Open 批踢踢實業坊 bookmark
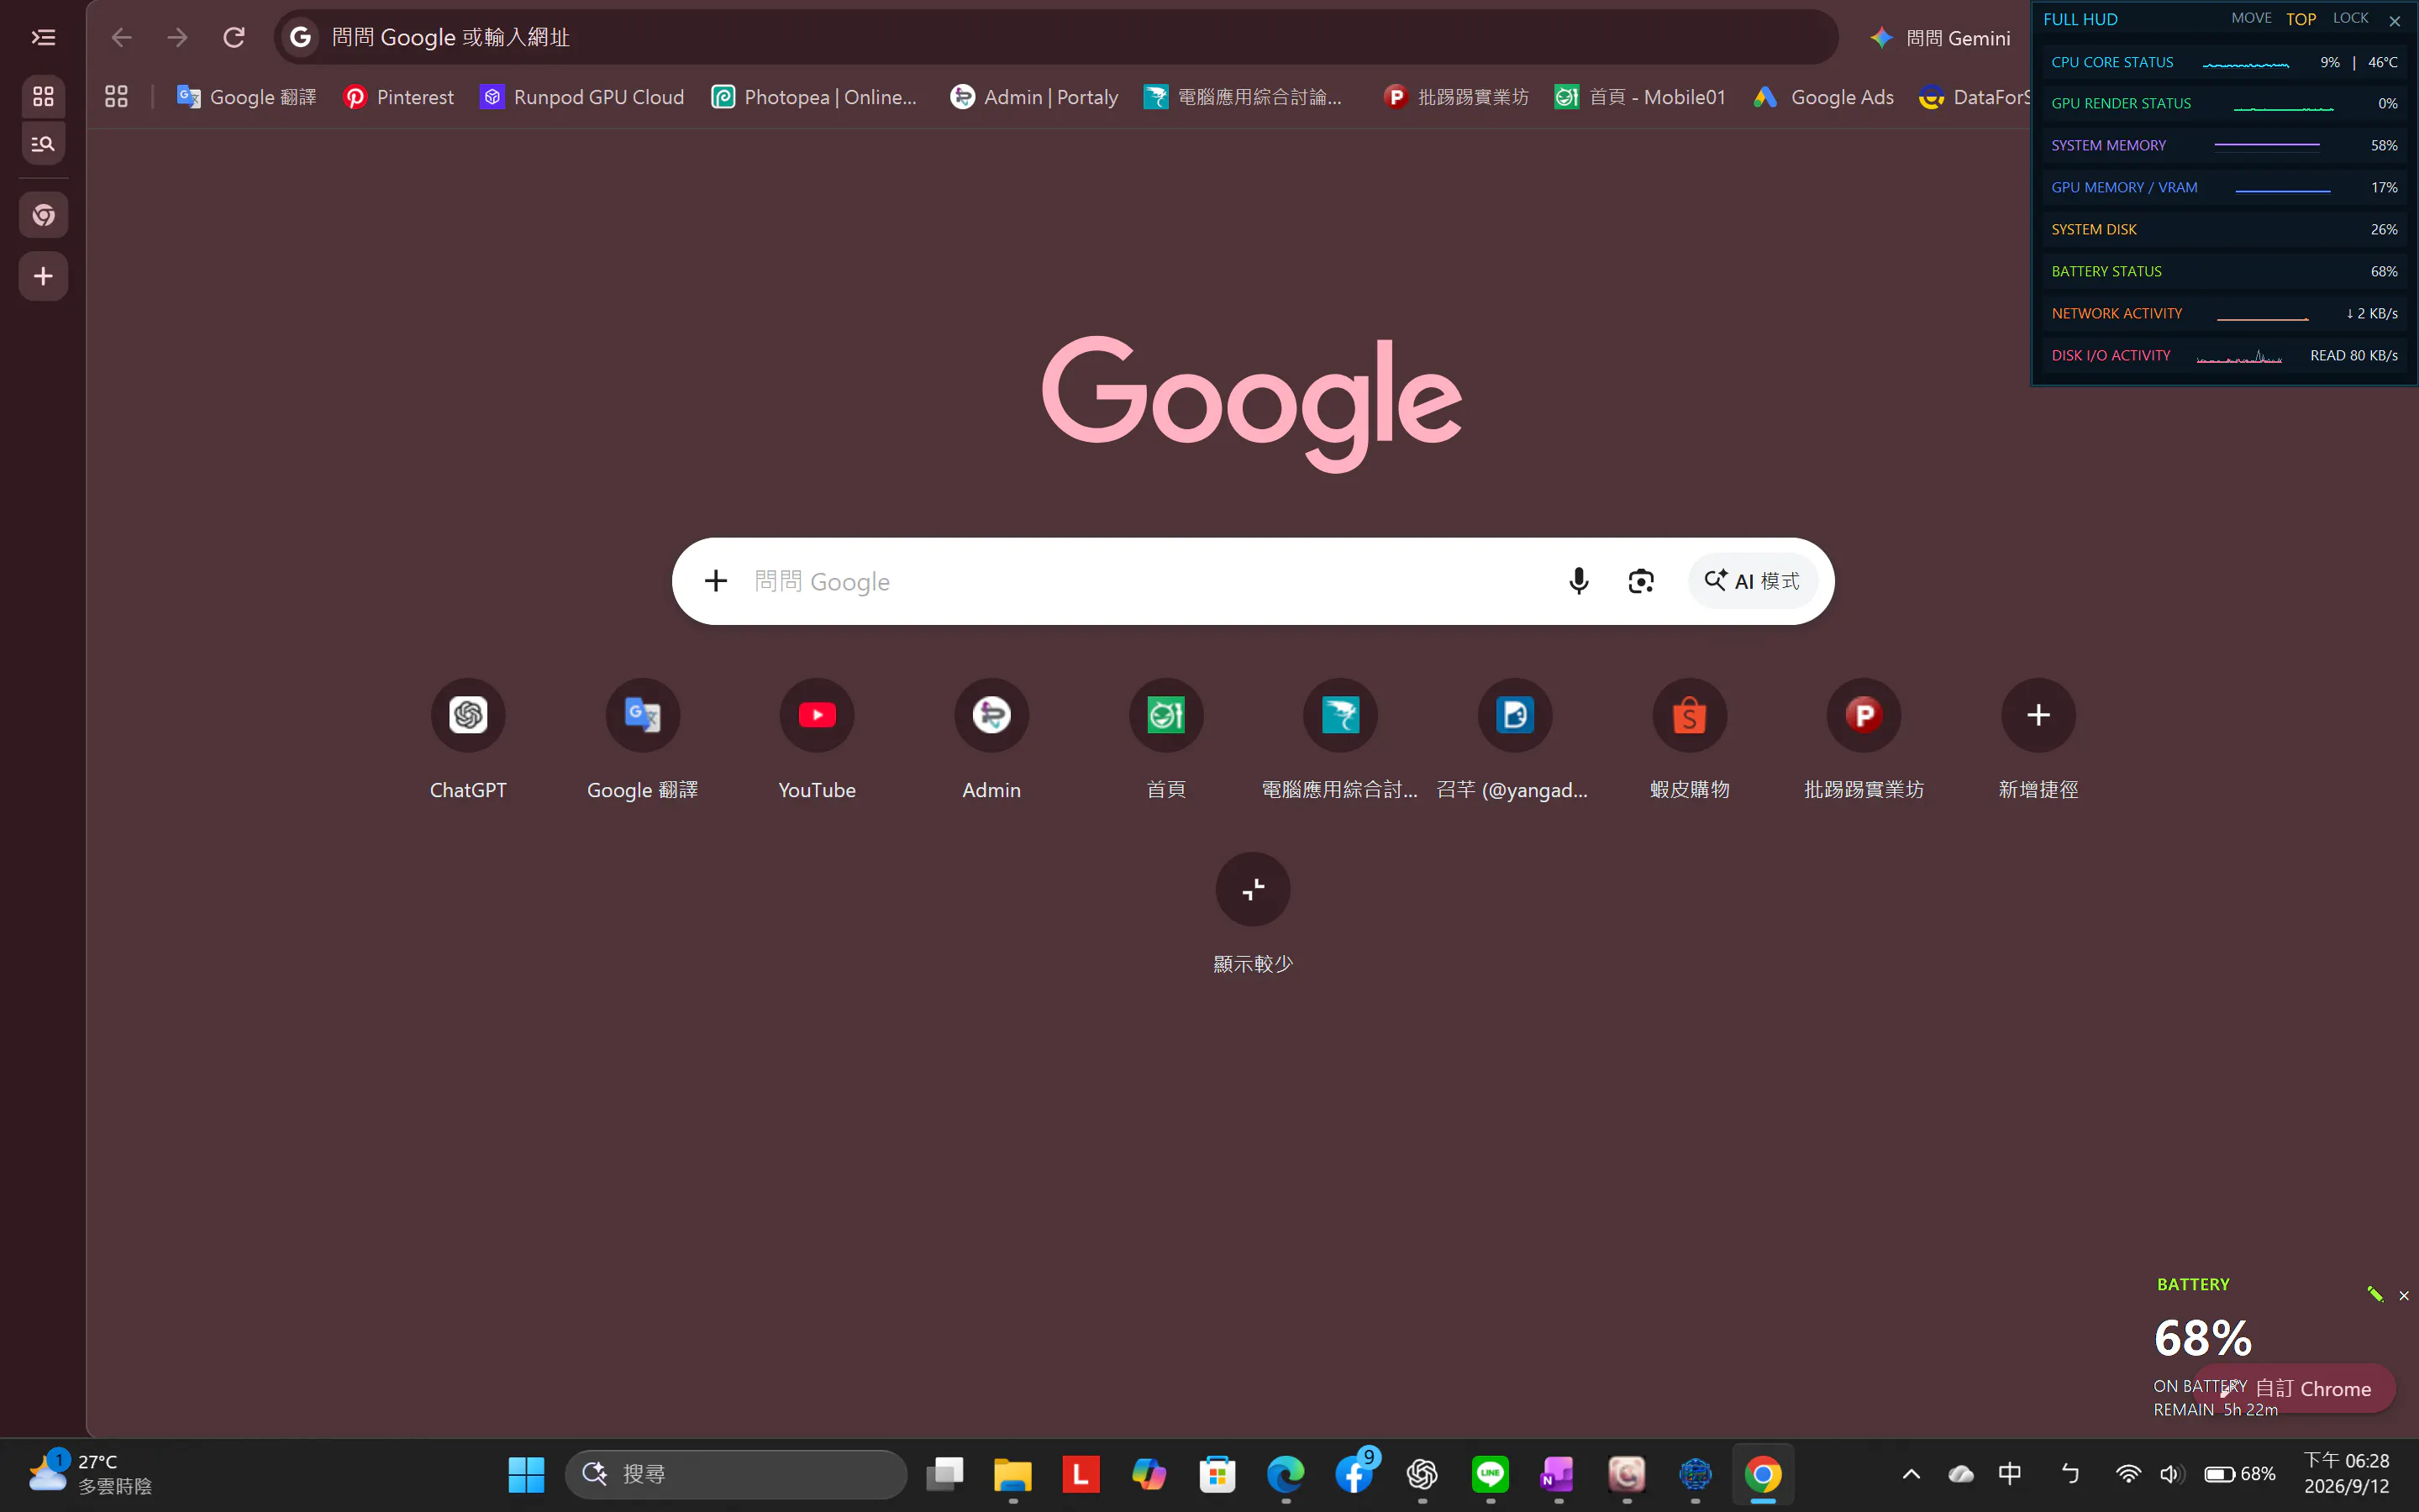2419x1512 pixels. pyautogui.click(x=1456, y=97)
